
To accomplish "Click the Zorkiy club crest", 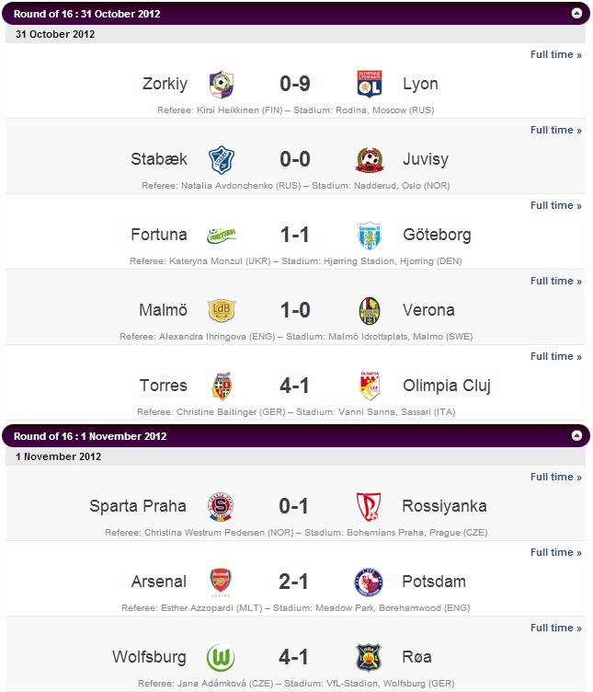I will 221,84.
